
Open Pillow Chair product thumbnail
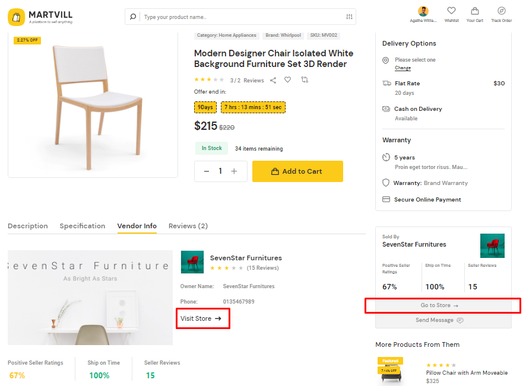pyautogui.click(x=390, y=370)
